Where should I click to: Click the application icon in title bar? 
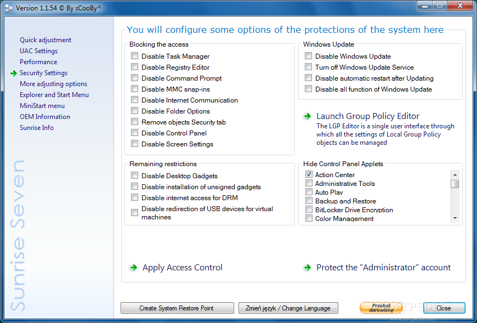pyautogui.click(x=8, y=8)
